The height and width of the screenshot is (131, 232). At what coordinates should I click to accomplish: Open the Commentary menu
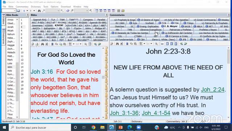click(22, 7)
